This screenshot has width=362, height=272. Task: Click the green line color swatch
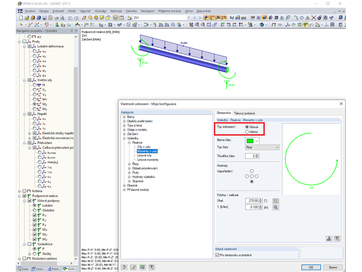[250, 141]
